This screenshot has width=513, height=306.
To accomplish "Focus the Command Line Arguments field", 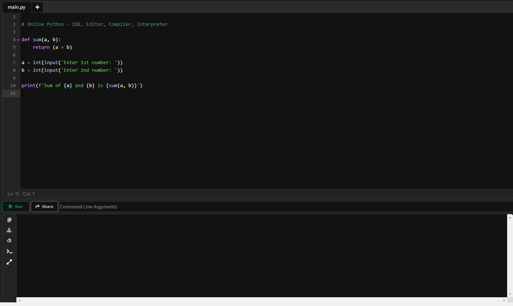I will [x=286, y=207].
